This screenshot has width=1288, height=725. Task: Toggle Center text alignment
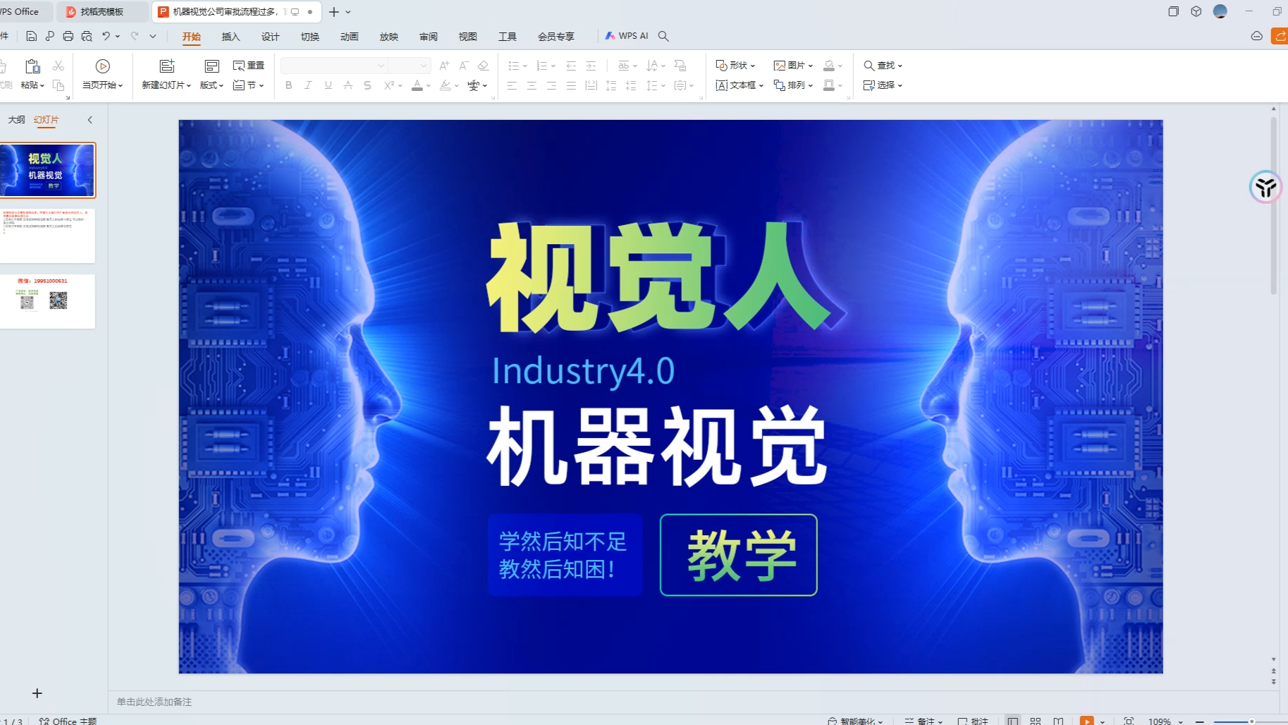pos(532,85)
